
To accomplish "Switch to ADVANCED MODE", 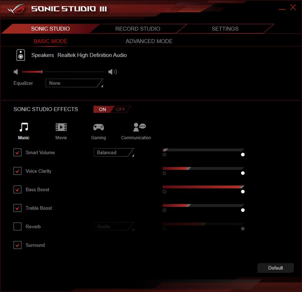I will pos(149,41).
